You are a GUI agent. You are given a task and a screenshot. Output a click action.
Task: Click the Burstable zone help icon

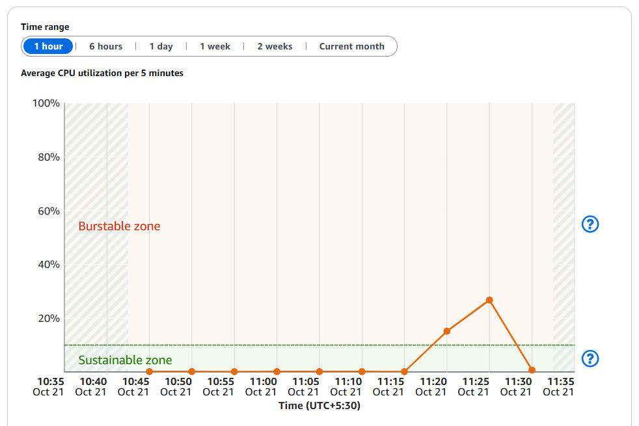click(590, 224)
